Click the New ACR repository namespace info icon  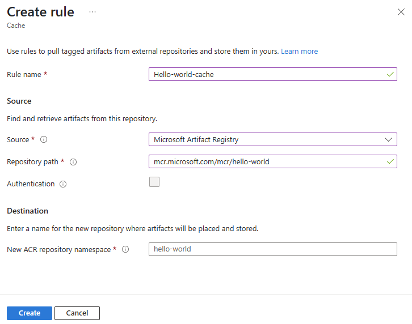(125, 250)
